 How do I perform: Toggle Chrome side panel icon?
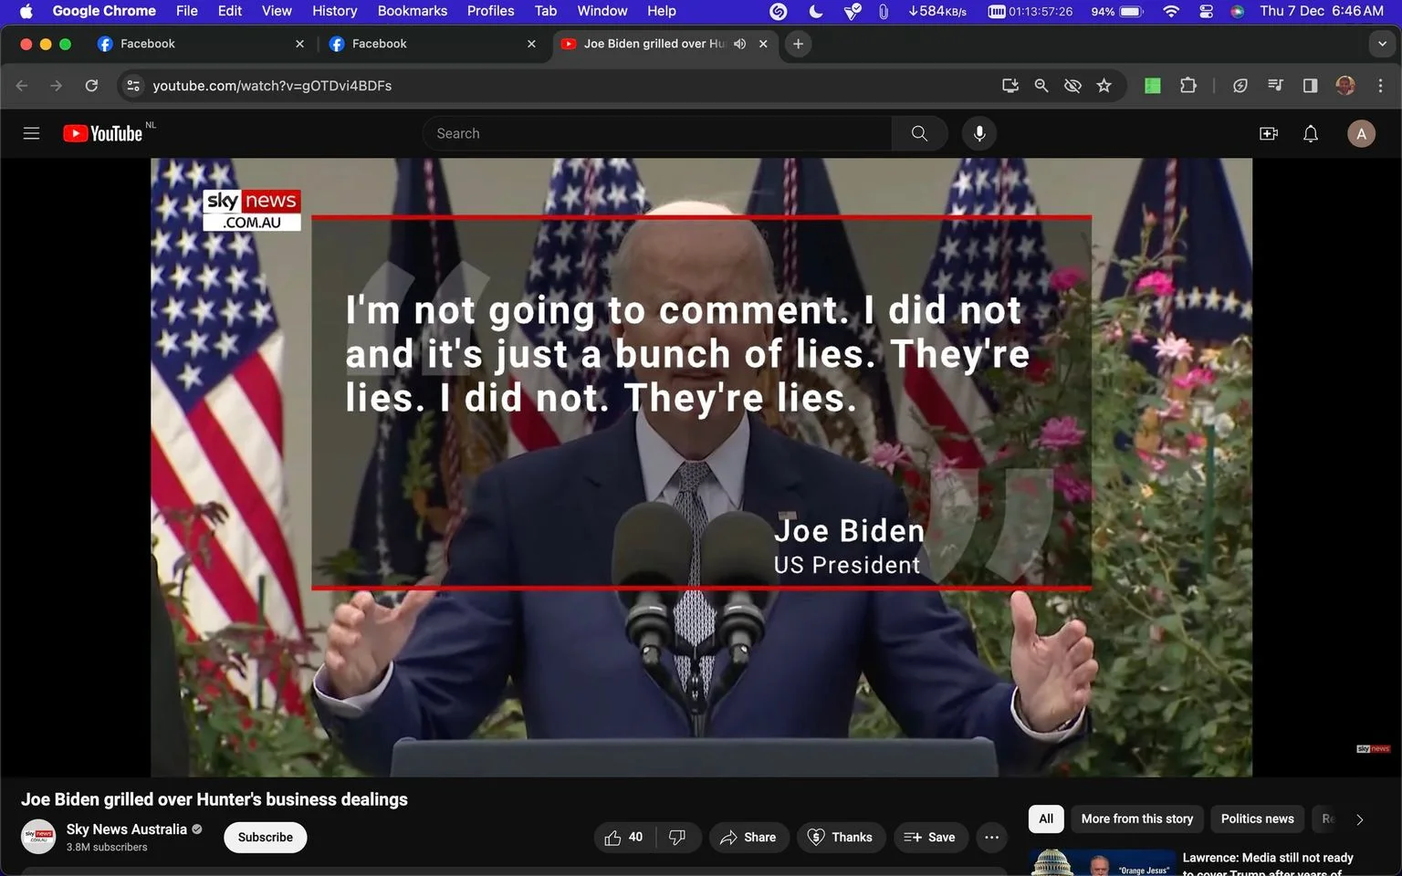(x=1310, y=86)
